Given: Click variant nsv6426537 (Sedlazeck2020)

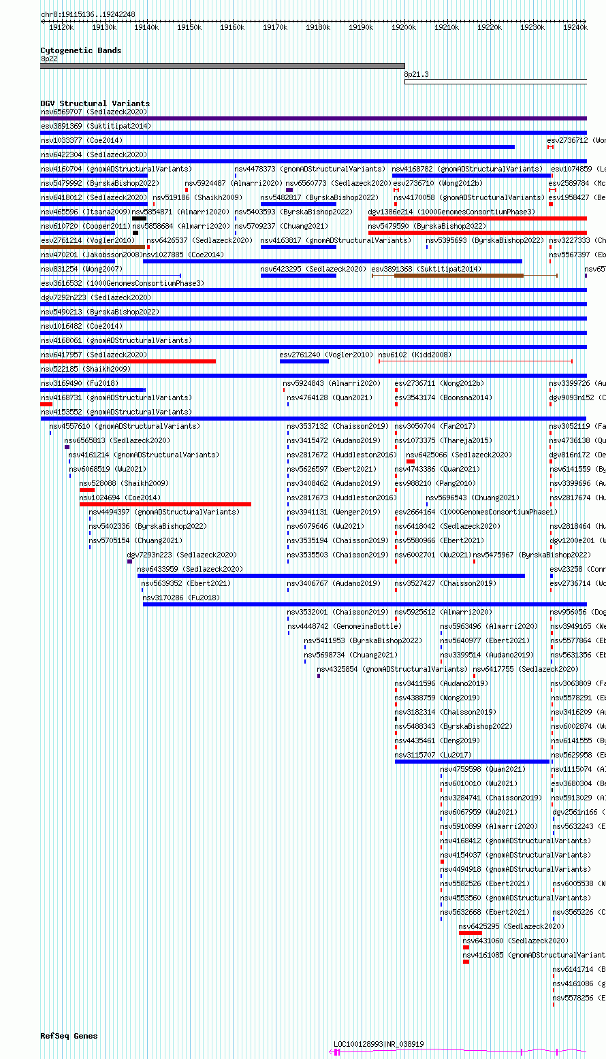Looking at the screenshot, I should click(x=200, y=240).
